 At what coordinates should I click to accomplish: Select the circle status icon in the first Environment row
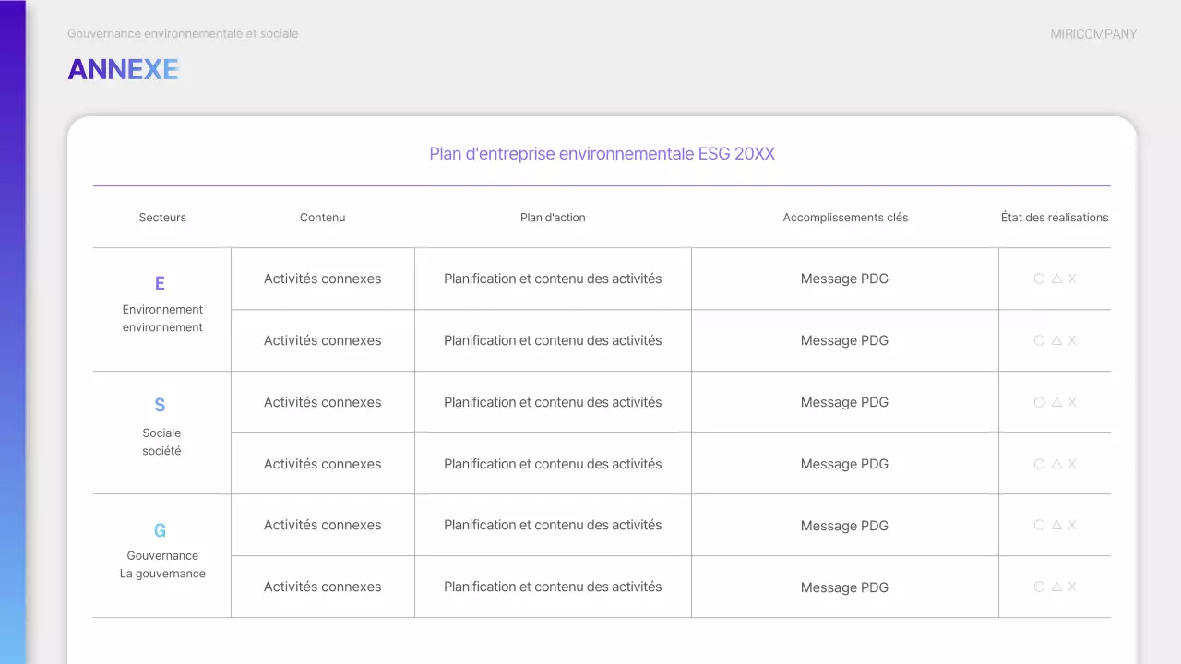[x=1039, y=279]
